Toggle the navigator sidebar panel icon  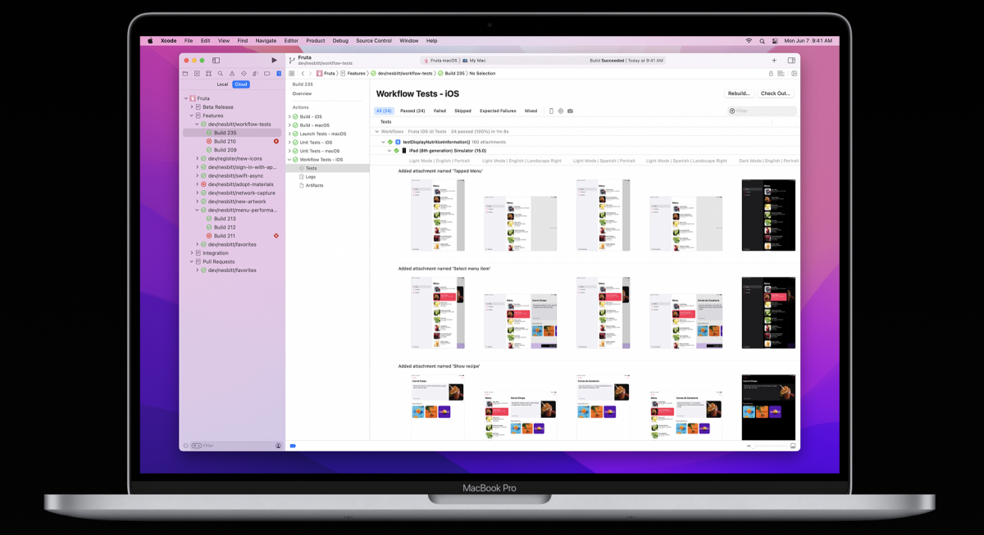point(216,61)
